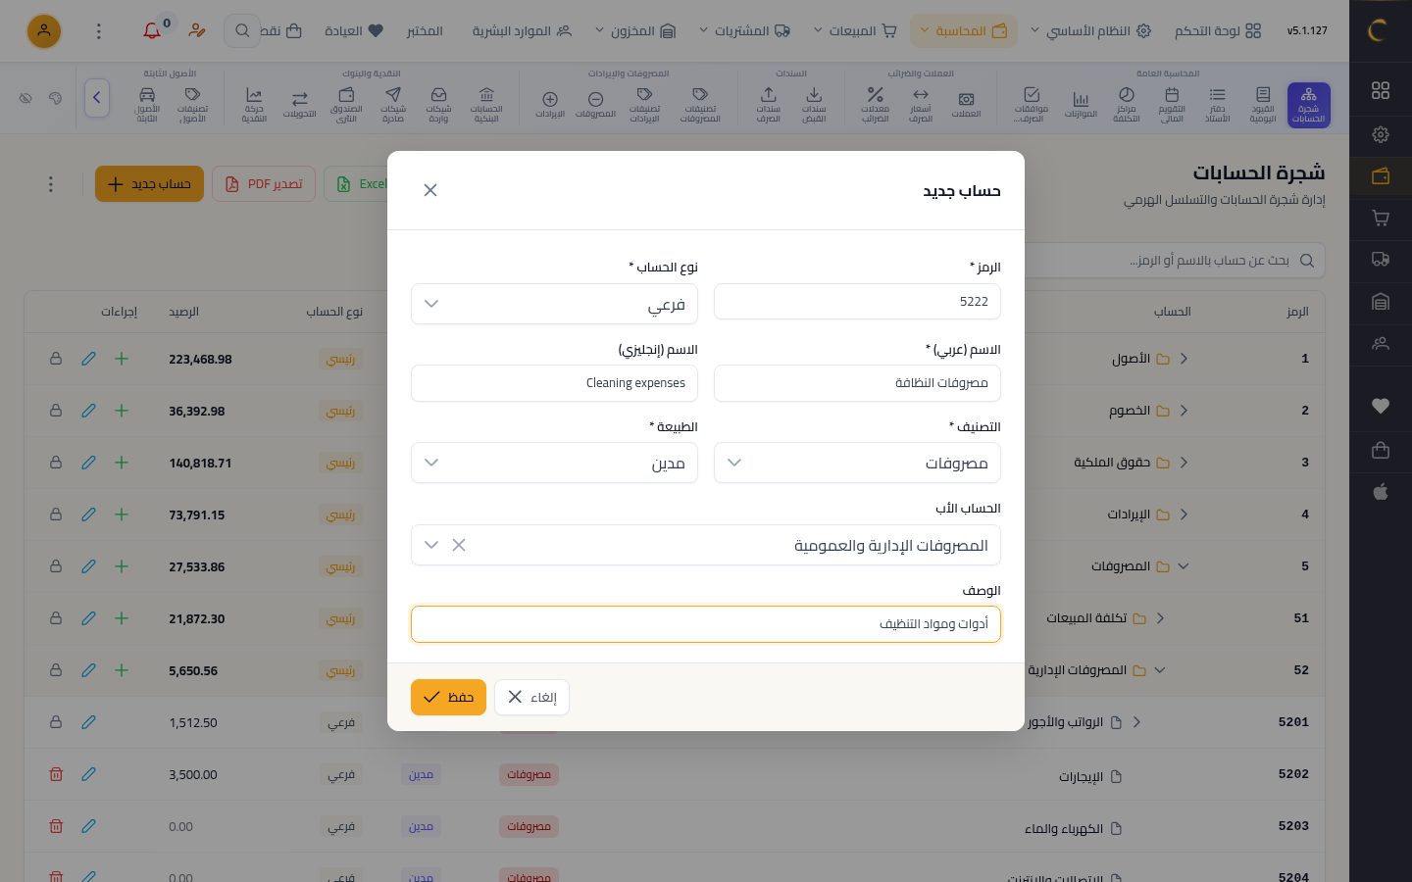Open معدلات الضرائب tax rates icon
The height and width of the screenshot is (882, 1412).
(875, 105)
